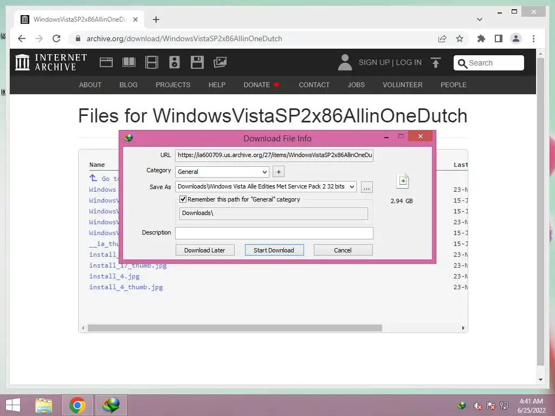Open Chrome tab search chevron
The width and height of the screenshot is (555, 416).
[x=480, y=19]
